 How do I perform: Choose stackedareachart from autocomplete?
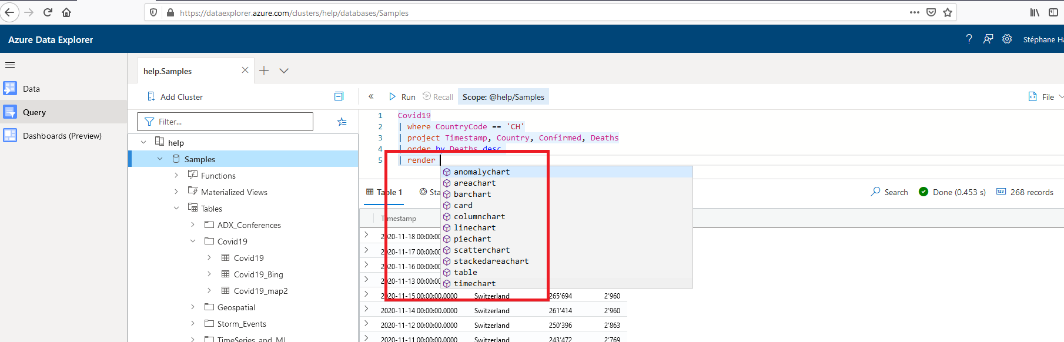(x=567, y=261)
